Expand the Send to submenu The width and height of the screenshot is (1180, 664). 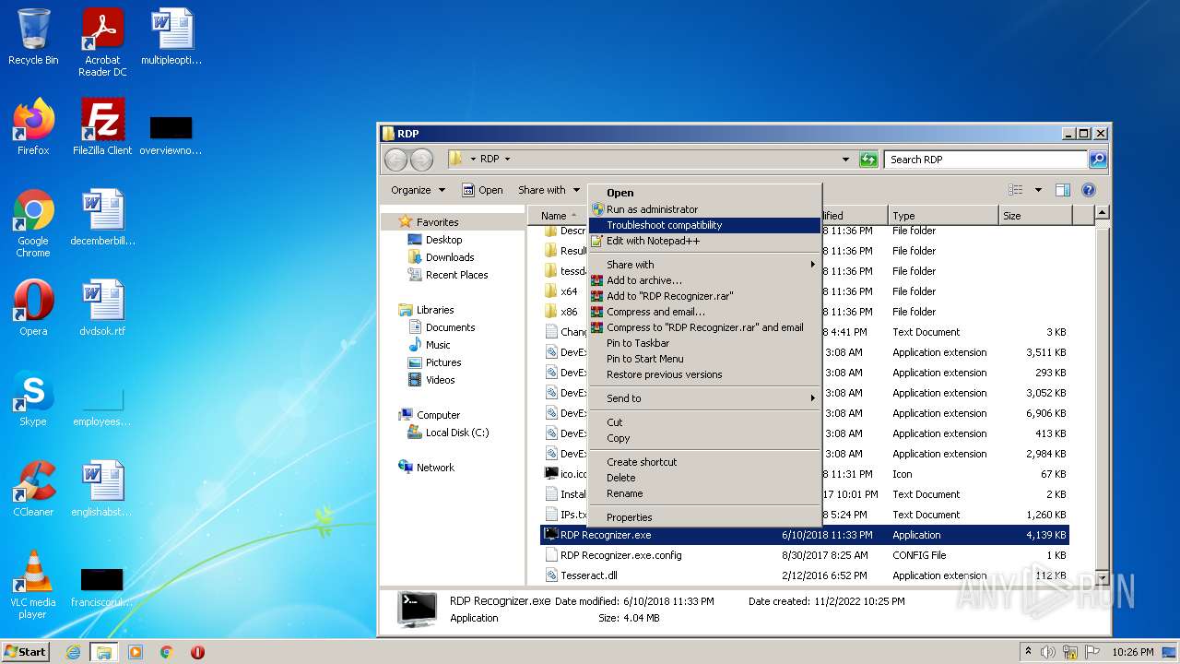click(704, 398)
